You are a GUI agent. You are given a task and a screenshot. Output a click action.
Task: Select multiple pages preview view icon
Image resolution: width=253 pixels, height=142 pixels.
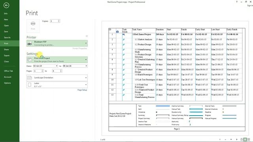coord(249,139)
